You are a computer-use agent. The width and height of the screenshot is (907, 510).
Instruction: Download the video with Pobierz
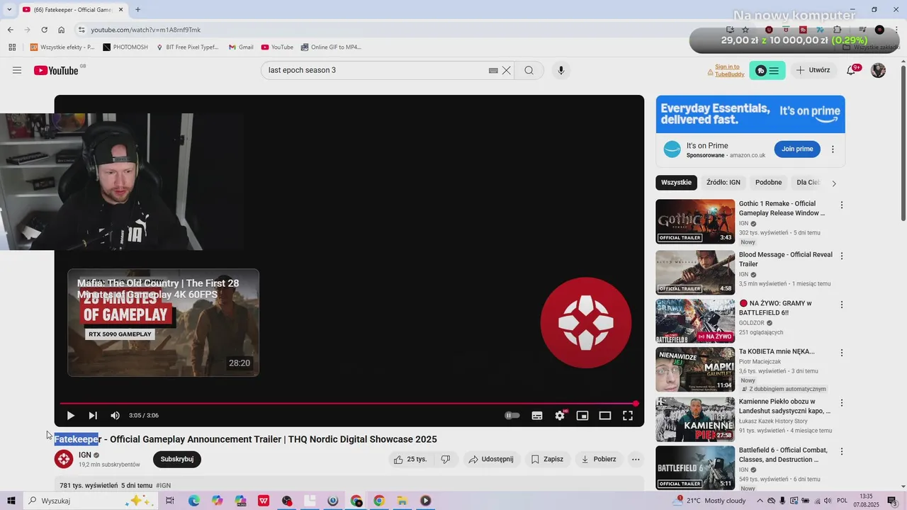tap(599, 459)
